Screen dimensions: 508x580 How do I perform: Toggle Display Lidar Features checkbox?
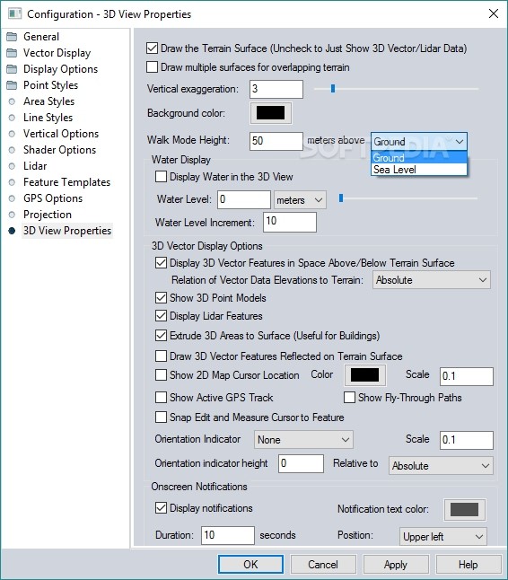coord(161,316)
